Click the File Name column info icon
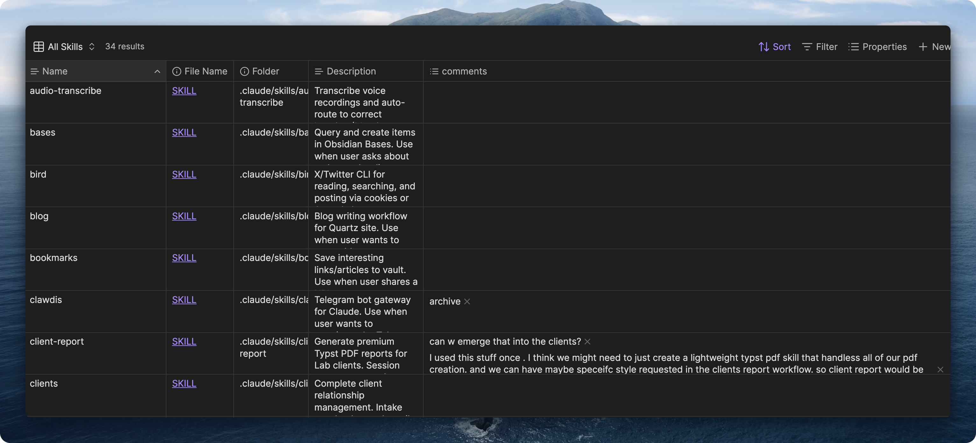Screen dimensions: 976x443 click(x=177, y=72)
